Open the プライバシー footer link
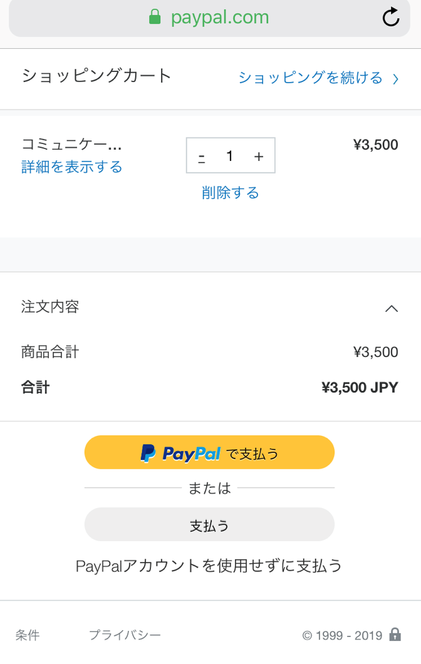Image resolution: width=421 pixels, height=664 pixels. 125,635
